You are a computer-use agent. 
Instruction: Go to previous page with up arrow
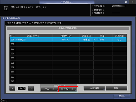tap(12, 88)
